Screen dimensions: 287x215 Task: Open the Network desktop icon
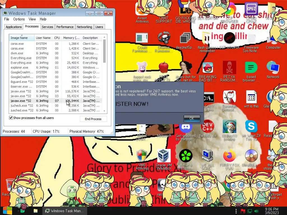coord(273,70)
